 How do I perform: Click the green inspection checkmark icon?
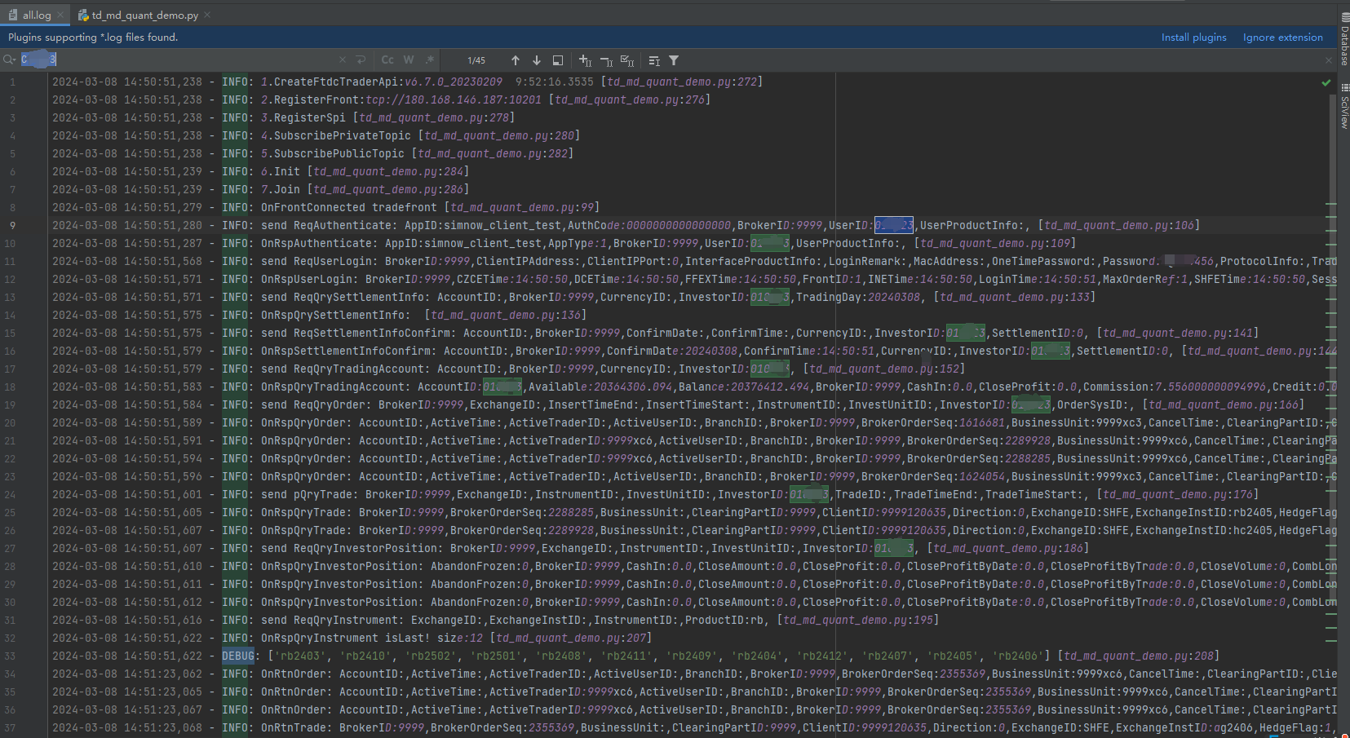(x=1326, y=82)
